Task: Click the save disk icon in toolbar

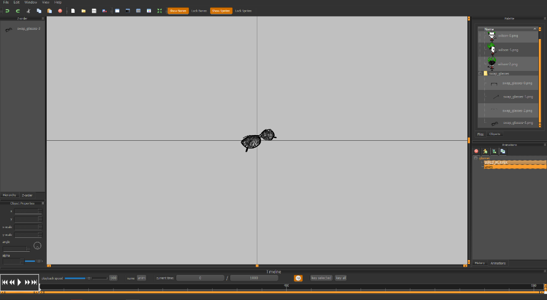Action: coord(94,11)
